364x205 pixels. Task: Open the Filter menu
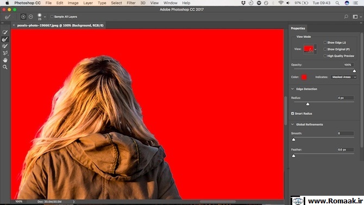(131, 3)
